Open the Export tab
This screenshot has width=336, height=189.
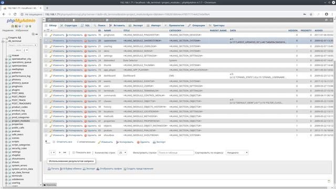point(136,26)
